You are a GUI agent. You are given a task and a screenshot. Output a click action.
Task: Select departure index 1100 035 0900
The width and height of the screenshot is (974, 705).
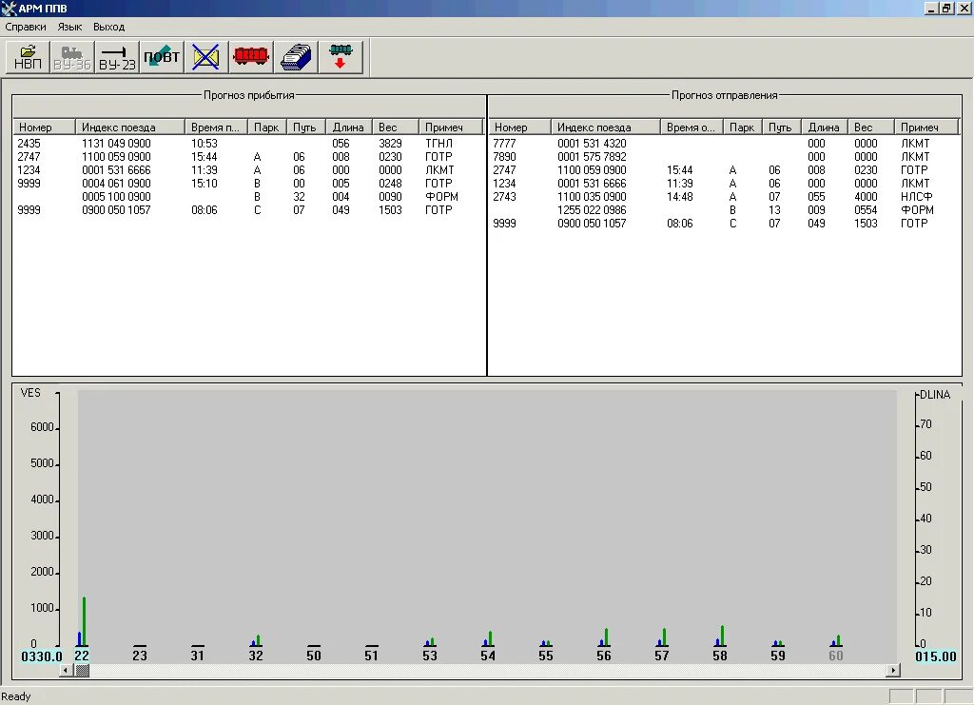pyautogui.click(x=592, y=197)
